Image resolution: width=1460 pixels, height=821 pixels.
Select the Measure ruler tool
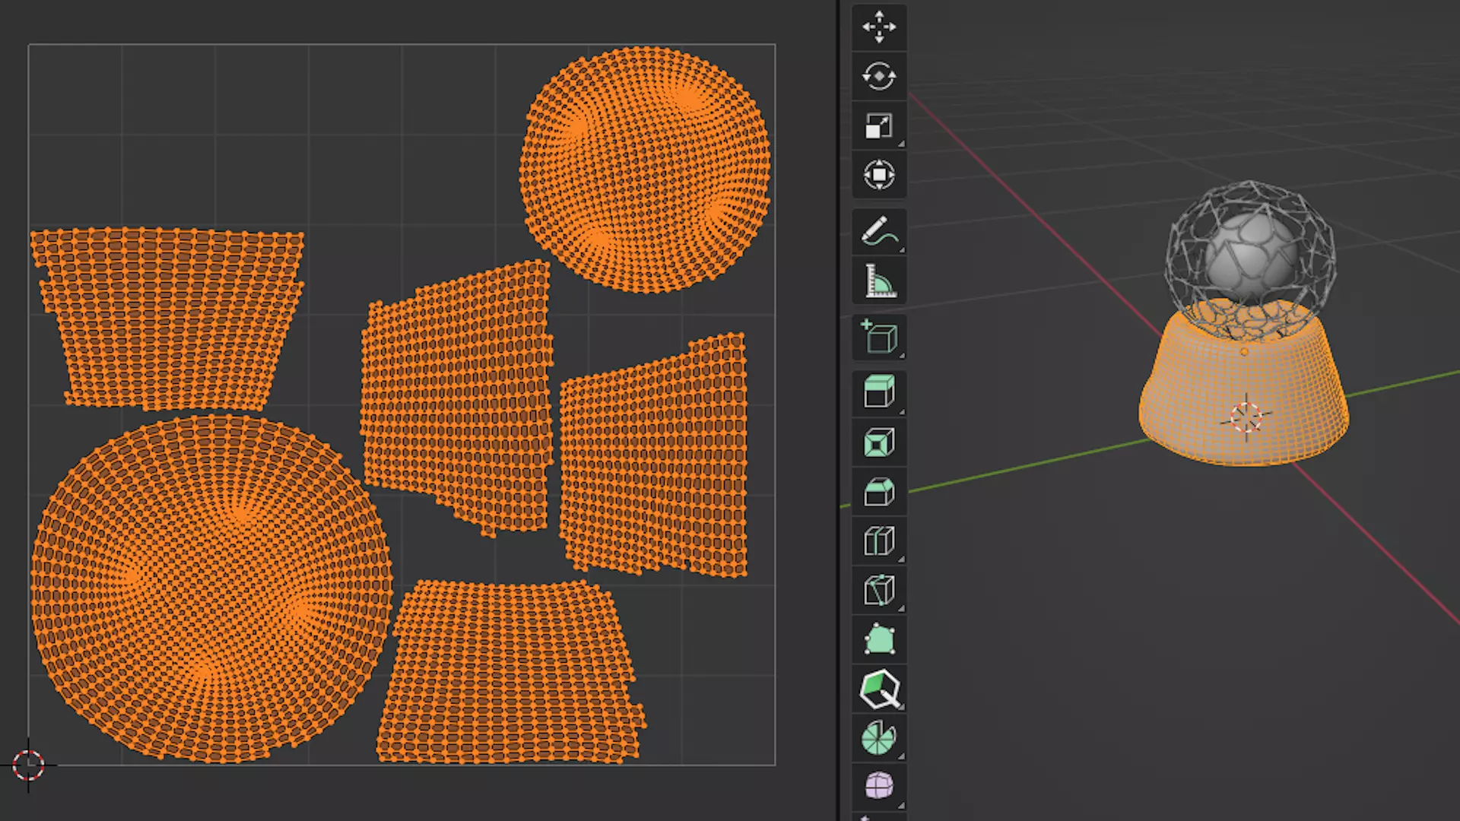coord(879,281)
